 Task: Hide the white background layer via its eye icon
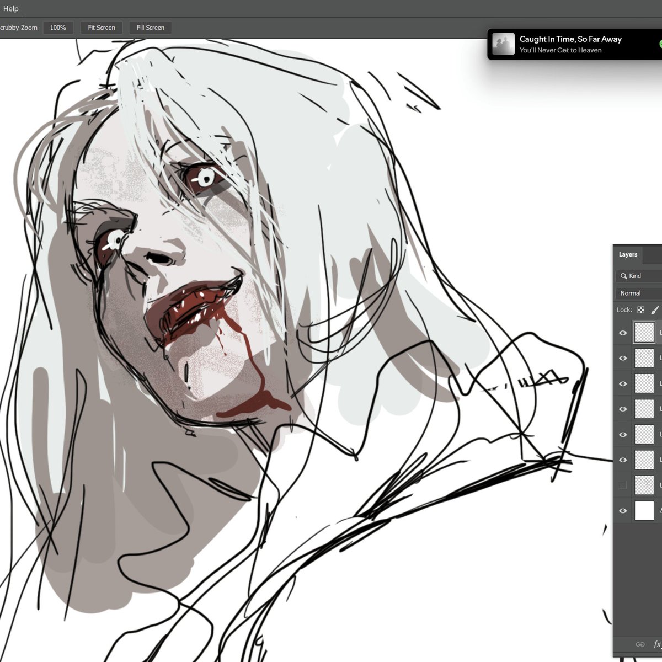623,511
